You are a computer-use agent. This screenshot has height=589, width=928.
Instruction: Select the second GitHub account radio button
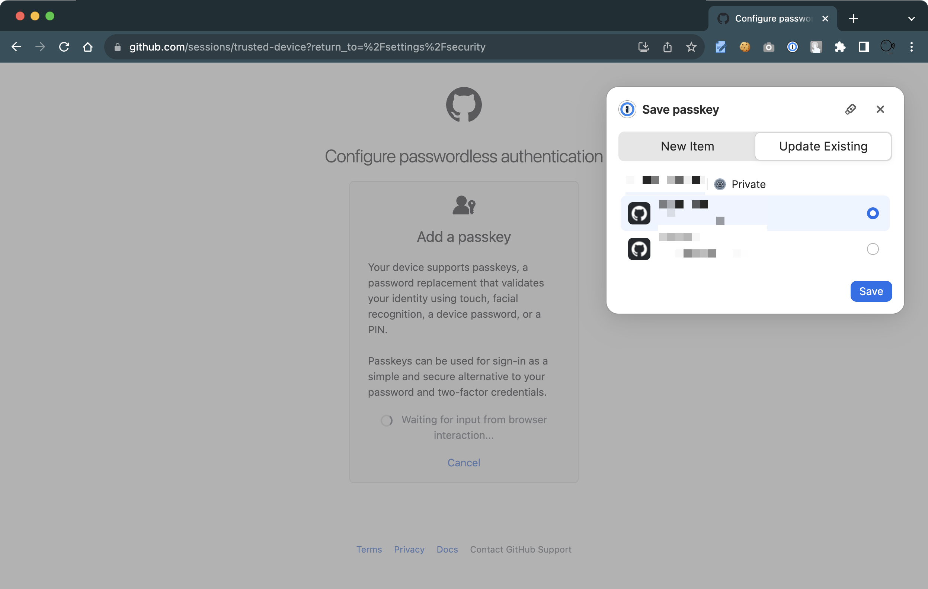pos(873,249)
